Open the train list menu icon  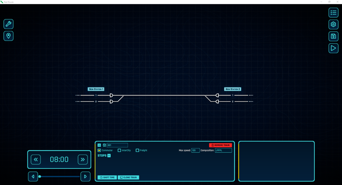tap(333, 13)
